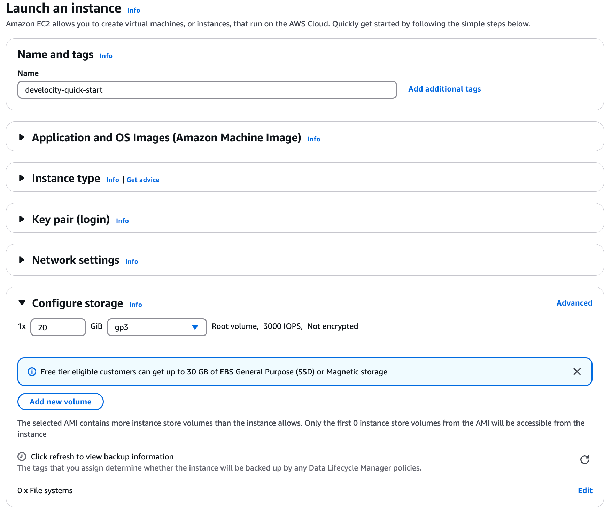Dismiss the free tier storage notification
Screen dimensions: 604x513
pos(577,372)
